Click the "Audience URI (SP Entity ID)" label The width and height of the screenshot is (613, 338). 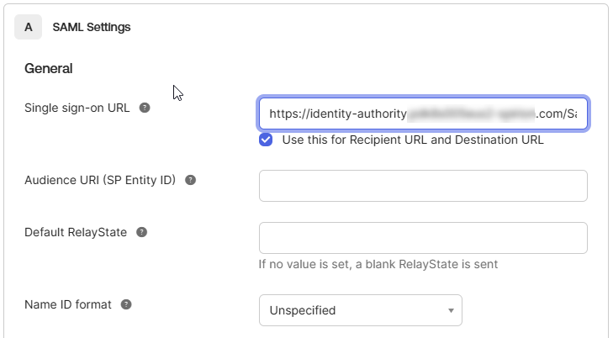click(100, 180)
